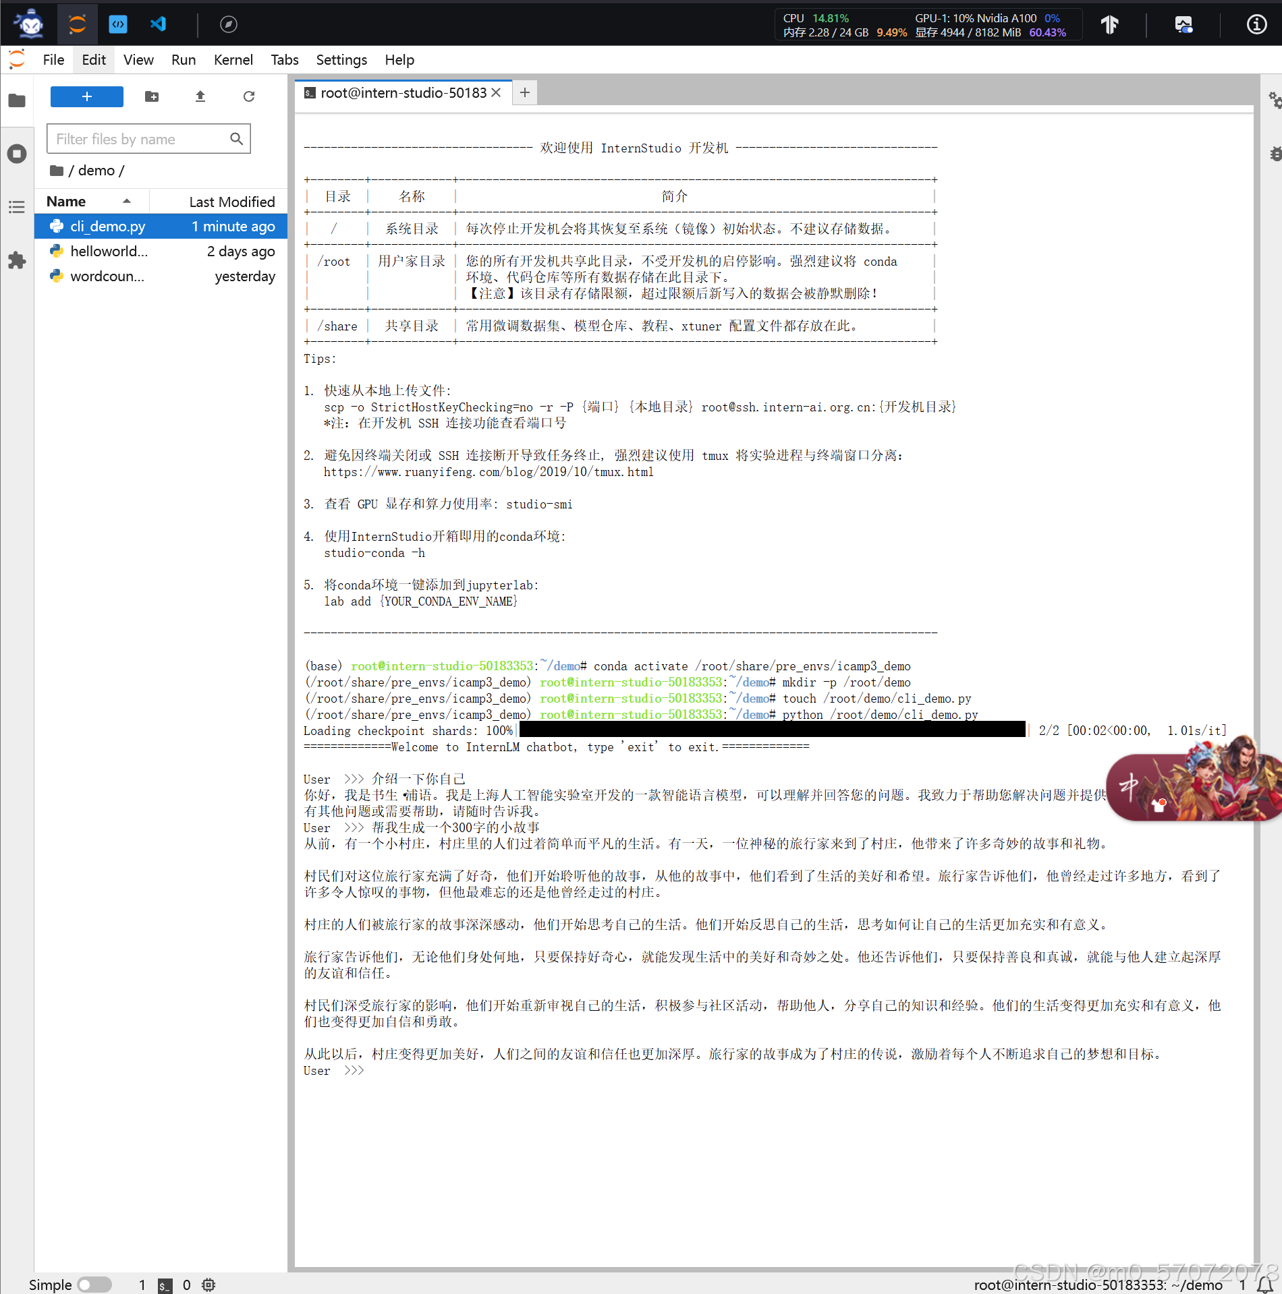The height and width of the screenshot is (1294, 1282).
Task: Open the View menu
Action: coord(138,60)
